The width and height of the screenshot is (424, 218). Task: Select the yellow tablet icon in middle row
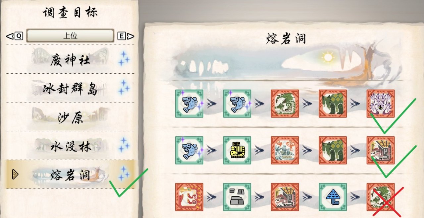point(237,150)
